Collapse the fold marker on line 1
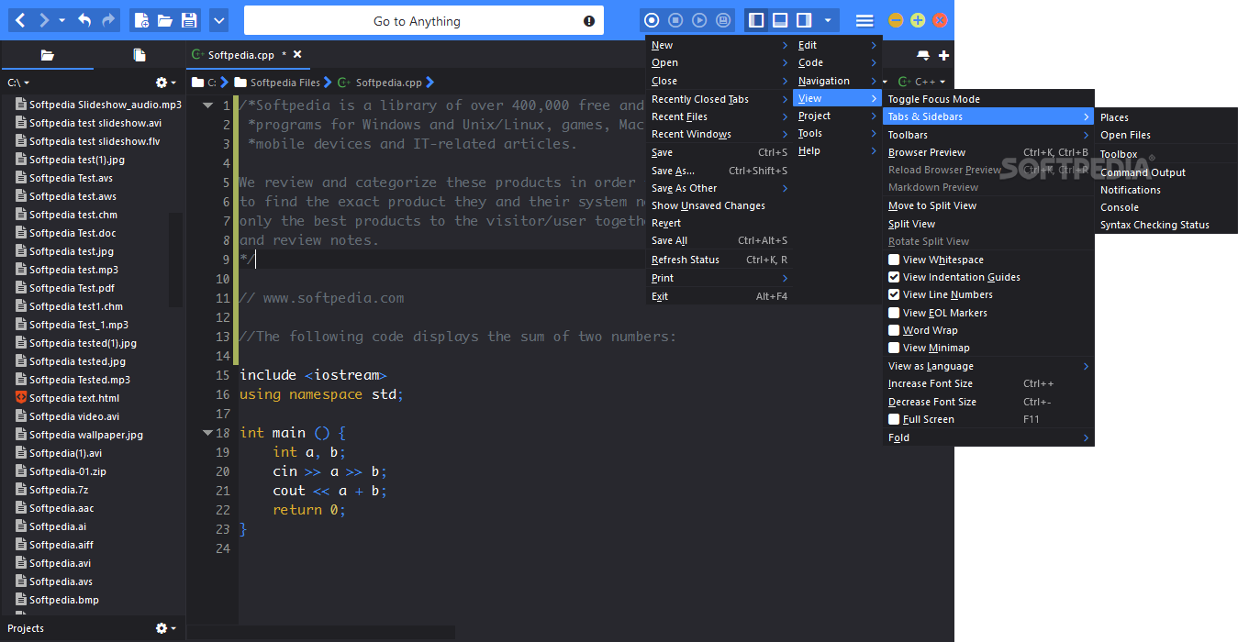1238x642 pixels. click(207, 105)
